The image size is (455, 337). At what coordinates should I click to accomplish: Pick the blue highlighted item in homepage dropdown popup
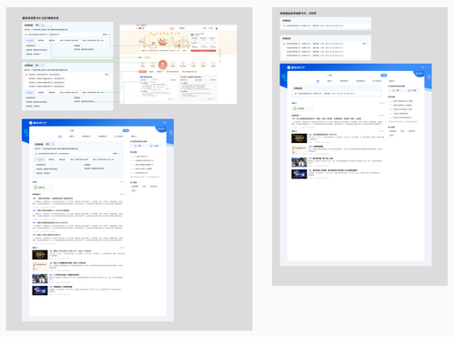(158, 85)
